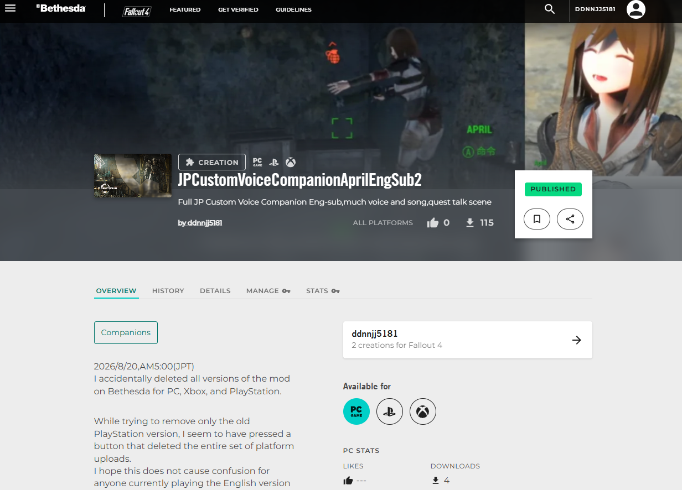This screenshot has width=682, height=490.
Task: Click the title JPCustomVoiceCompanionAprilEngSub2
Action: coord(300,180)
